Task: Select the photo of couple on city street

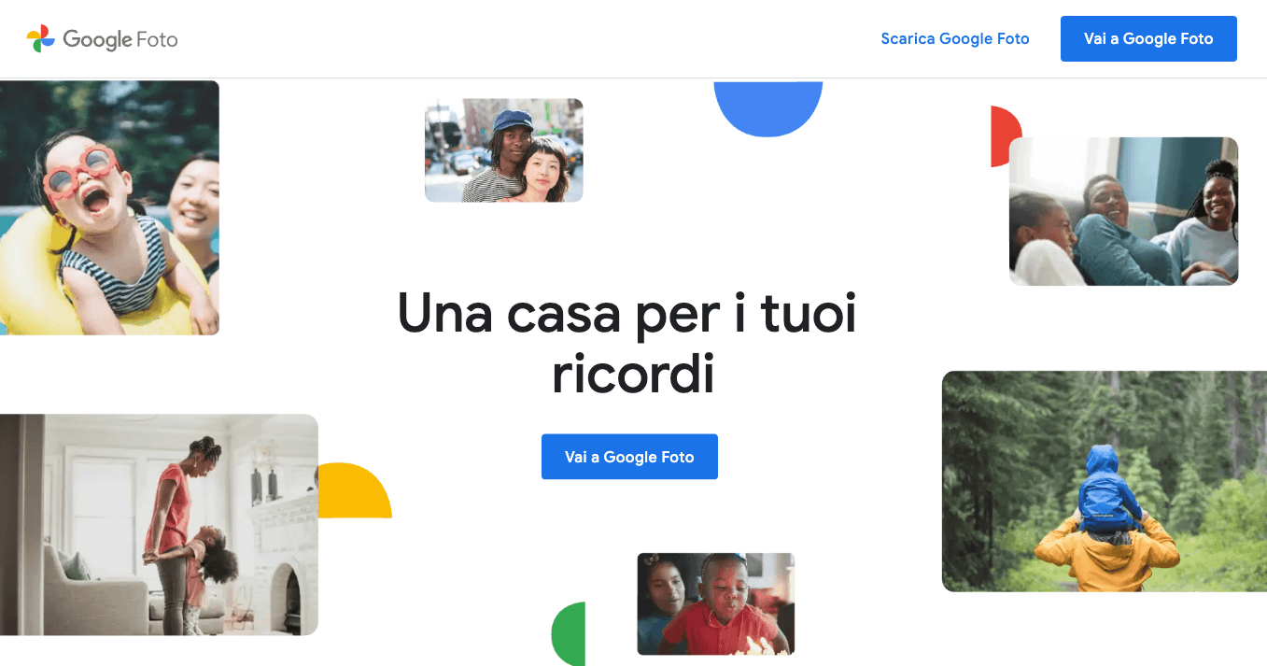Action: 504,150
